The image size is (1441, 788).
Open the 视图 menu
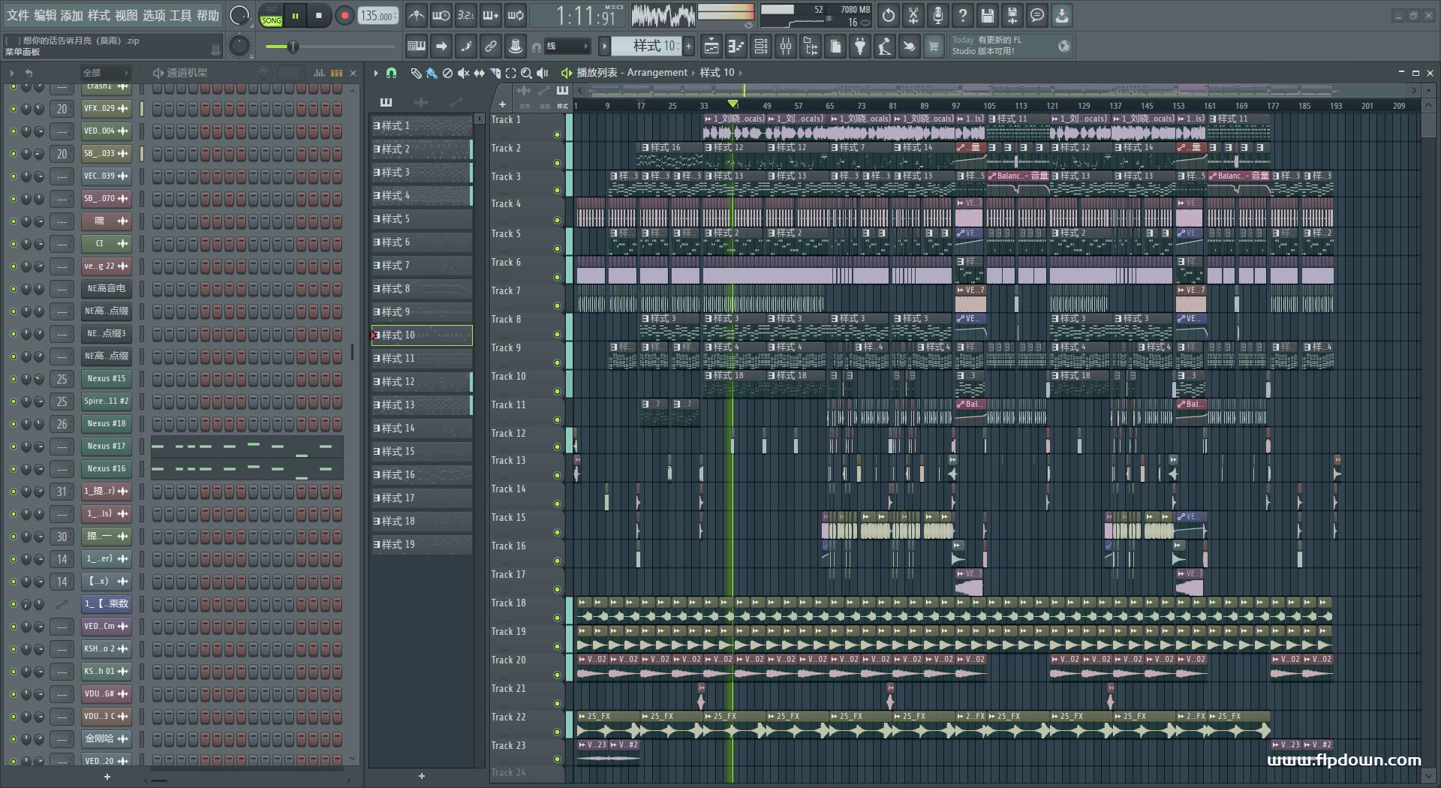126,15
